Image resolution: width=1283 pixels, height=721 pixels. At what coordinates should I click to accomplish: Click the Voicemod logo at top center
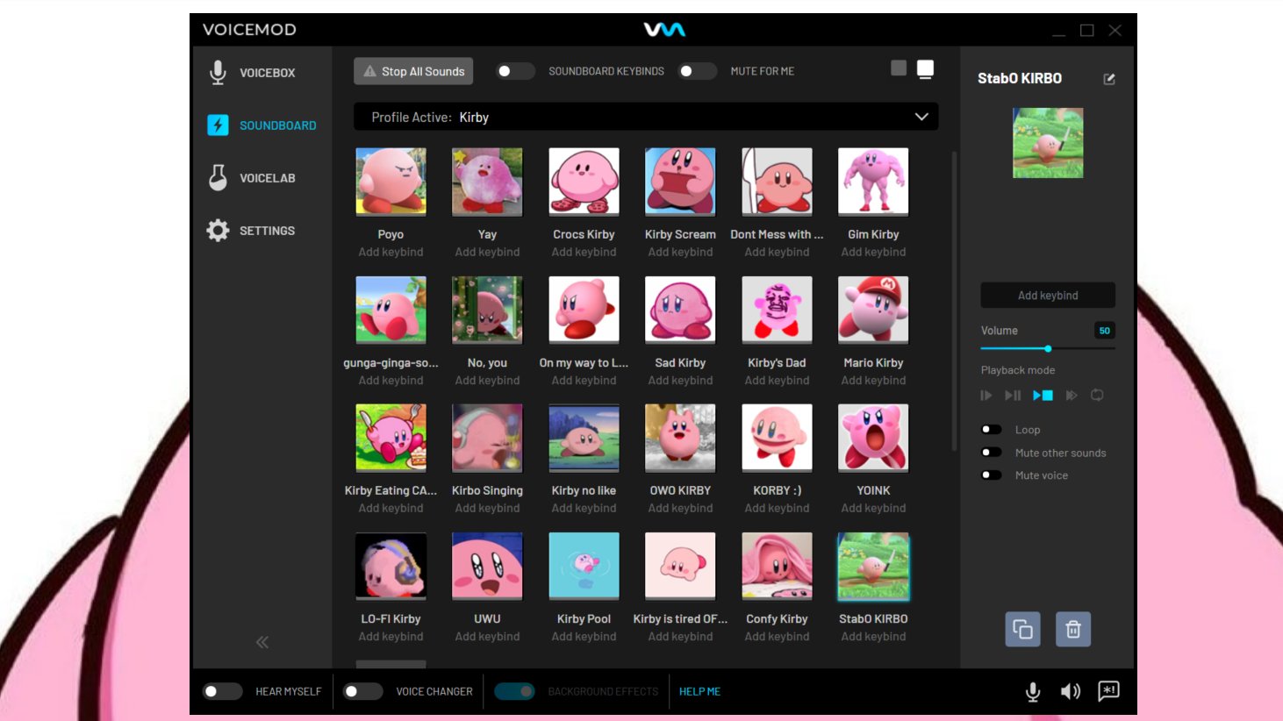click(664, 30)
